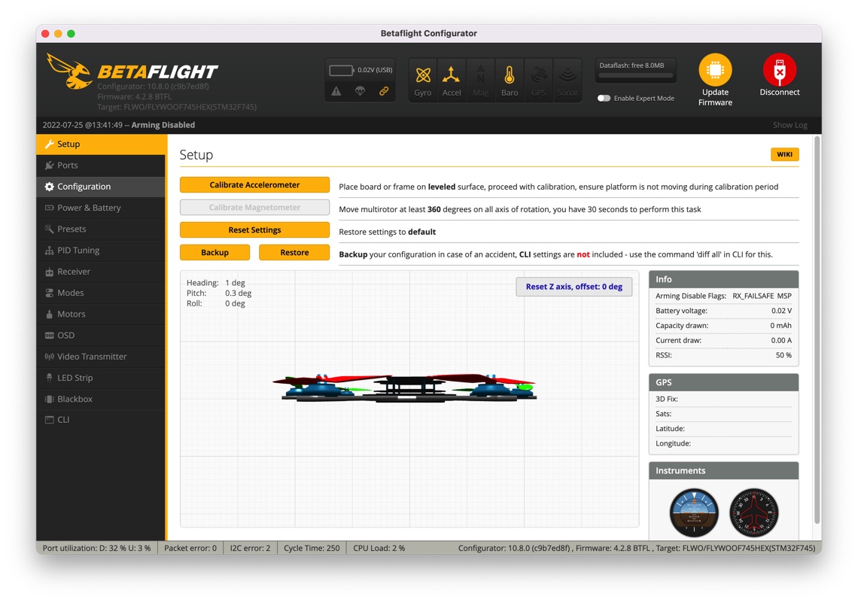Click the vertical scrollbar of Setup page

817,330
